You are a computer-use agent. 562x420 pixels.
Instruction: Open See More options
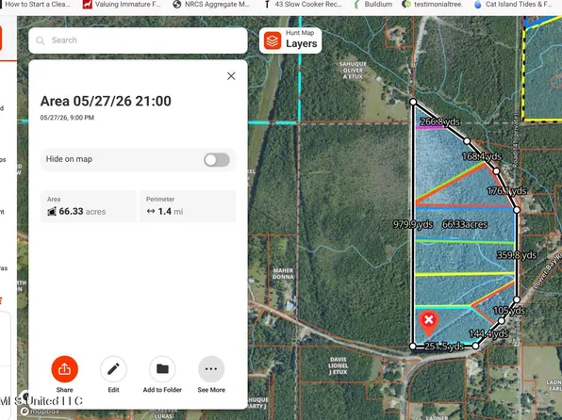point(211,369)
